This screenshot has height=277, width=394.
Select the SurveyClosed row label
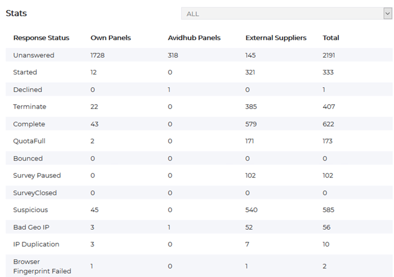(35, 193)
